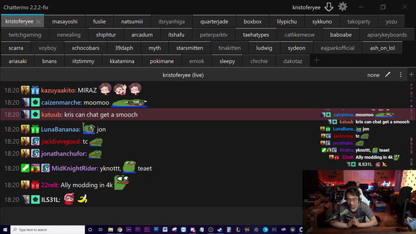Click username katuub in highlighted message
The image size is (416, 234).
coord(52,114)
